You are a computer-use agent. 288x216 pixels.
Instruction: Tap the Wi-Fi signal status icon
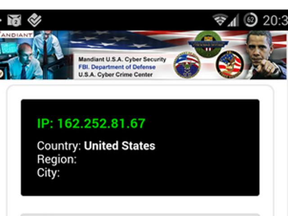coord(220,20)
